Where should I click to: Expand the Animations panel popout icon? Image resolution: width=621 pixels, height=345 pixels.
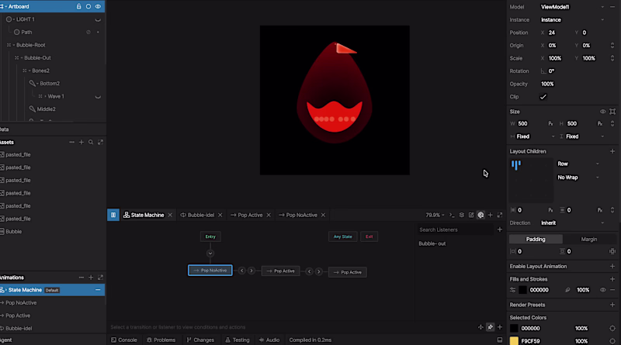point(100,278)
